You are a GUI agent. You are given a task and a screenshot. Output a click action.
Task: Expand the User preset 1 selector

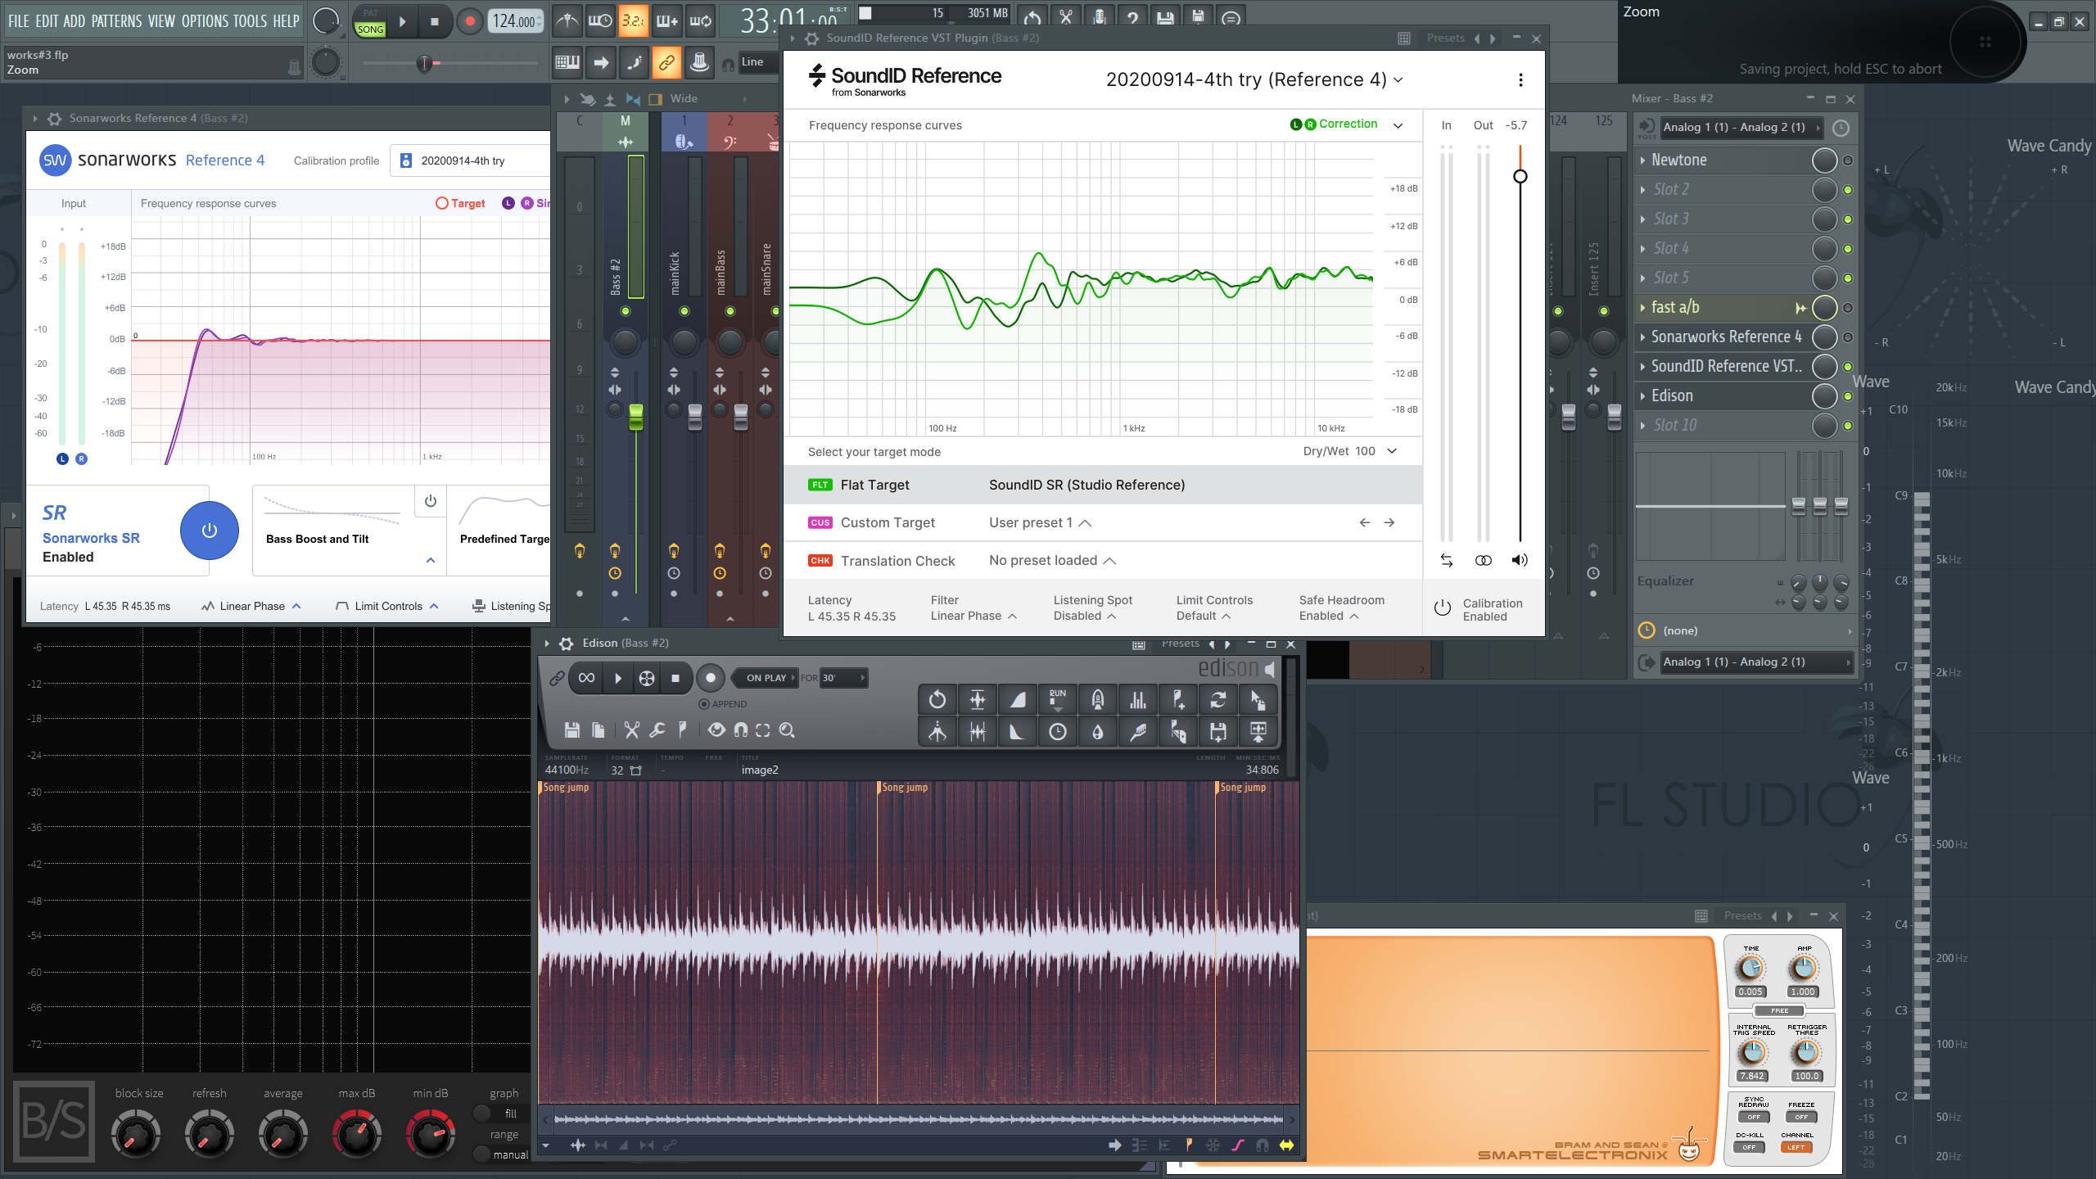[1040, 522]
